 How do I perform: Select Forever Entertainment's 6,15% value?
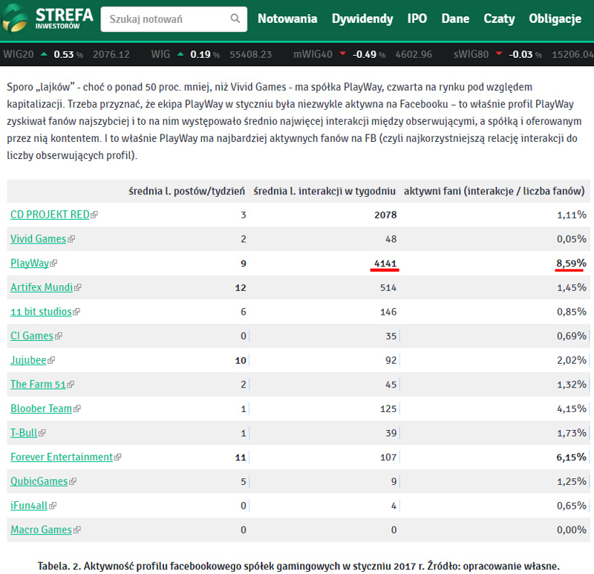[x=571, y=457]
